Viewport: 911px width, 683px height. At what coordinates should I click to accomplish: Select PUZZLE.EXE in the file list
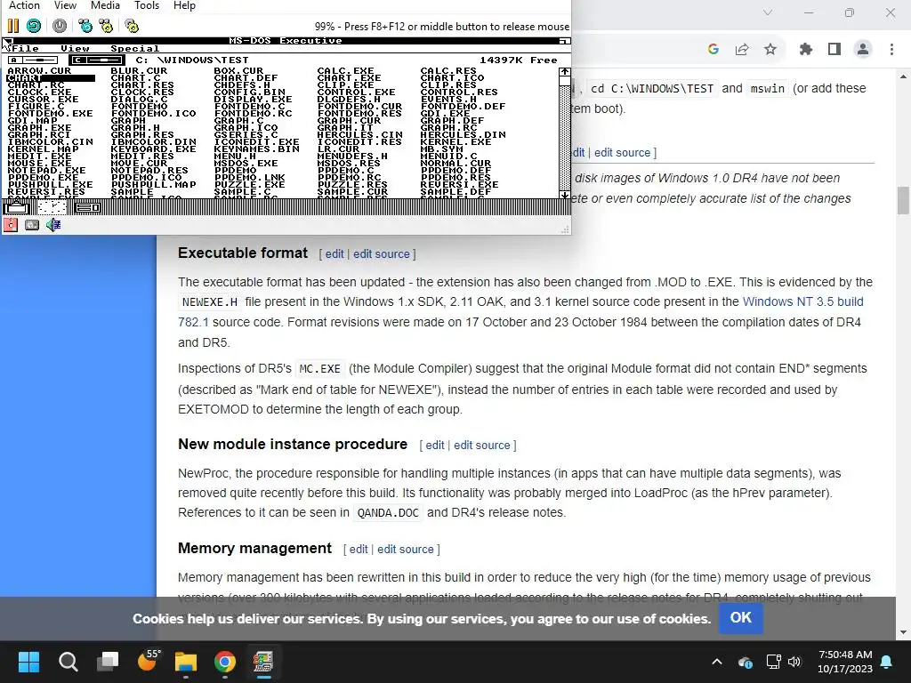[250, 185]
